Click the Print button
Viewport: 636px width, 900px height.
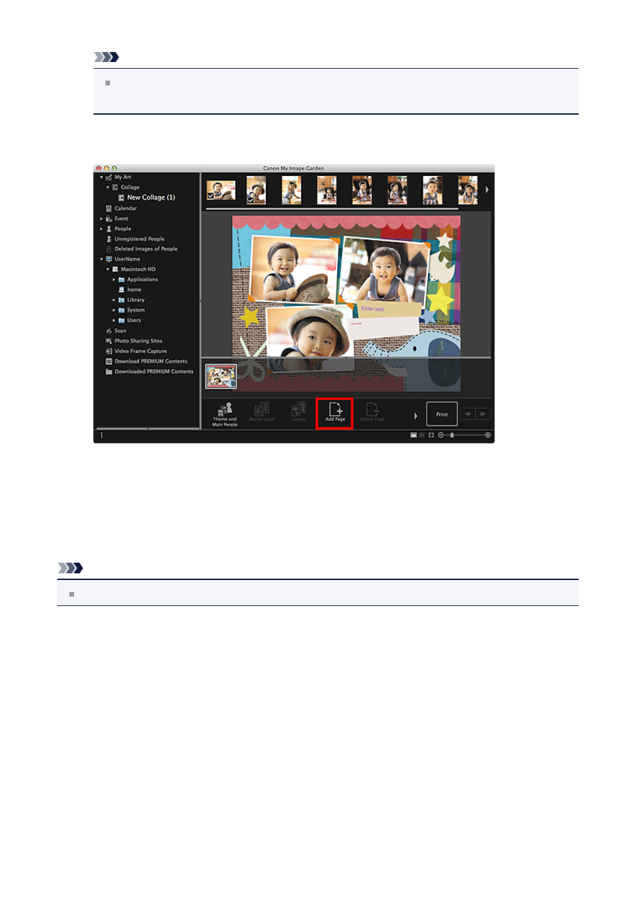[x=442, y=414]
